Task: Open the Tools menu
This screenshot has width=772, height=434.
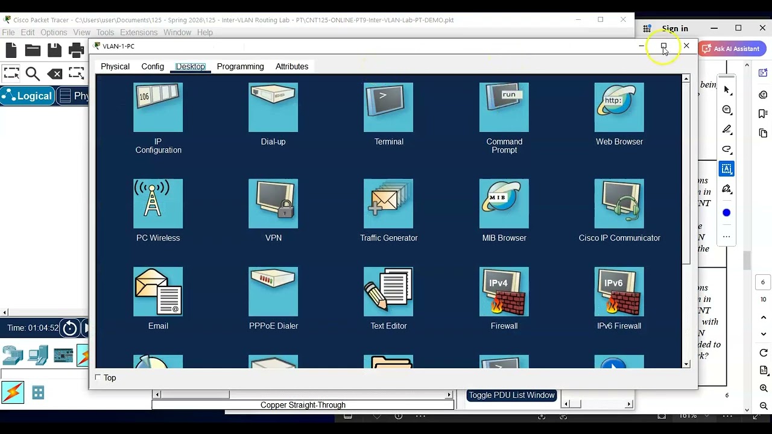Action: pyautogui.click(x=105, y=33)
